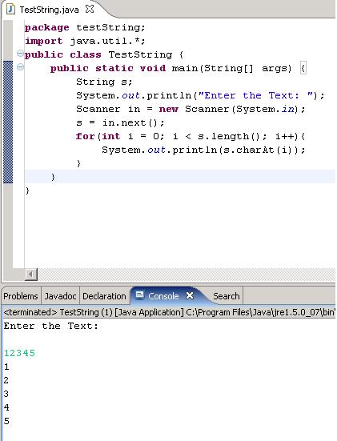The image size is (337, 441).
Task: Click the horizontal scrollbar left arrow
Action: [x=31, y=274]
